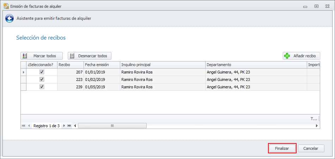Click Ramiro Rovira Ros in receipt 223 row

pyautogui.click(x=163, y=79)
